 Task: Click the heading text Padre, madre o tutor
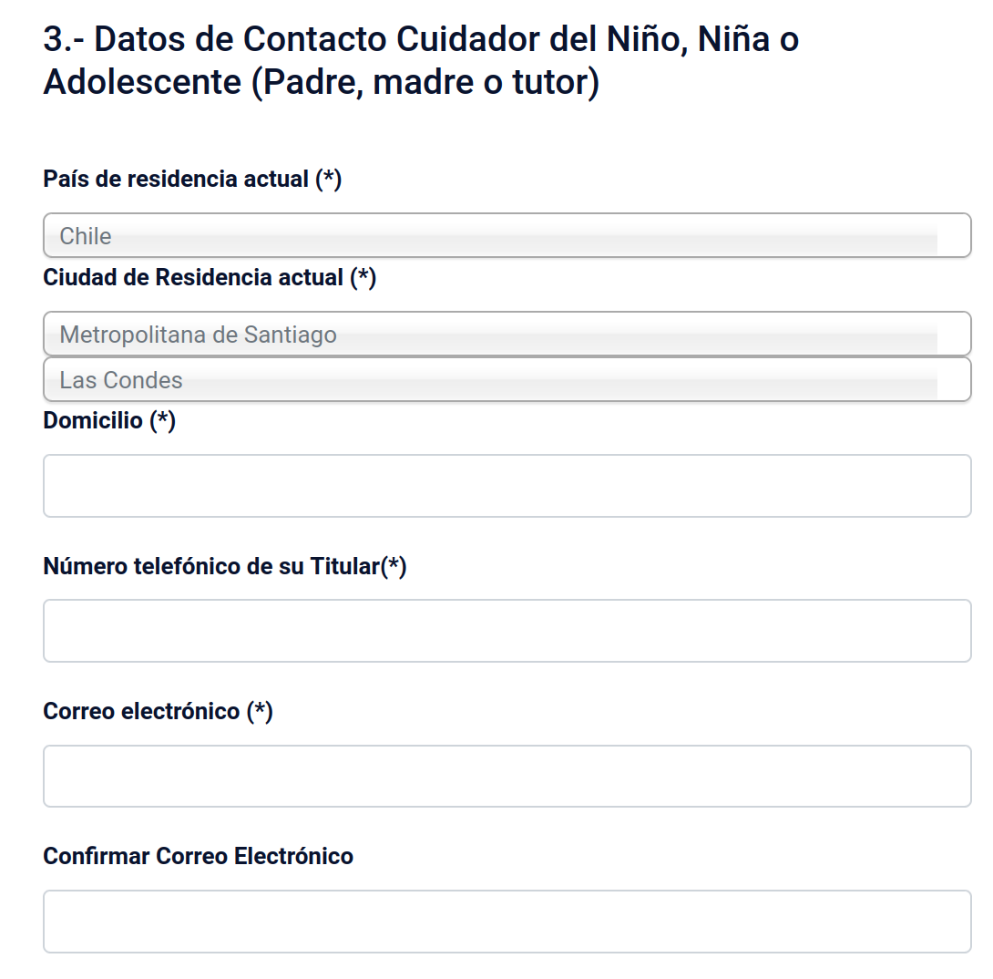tap(425, 83)
